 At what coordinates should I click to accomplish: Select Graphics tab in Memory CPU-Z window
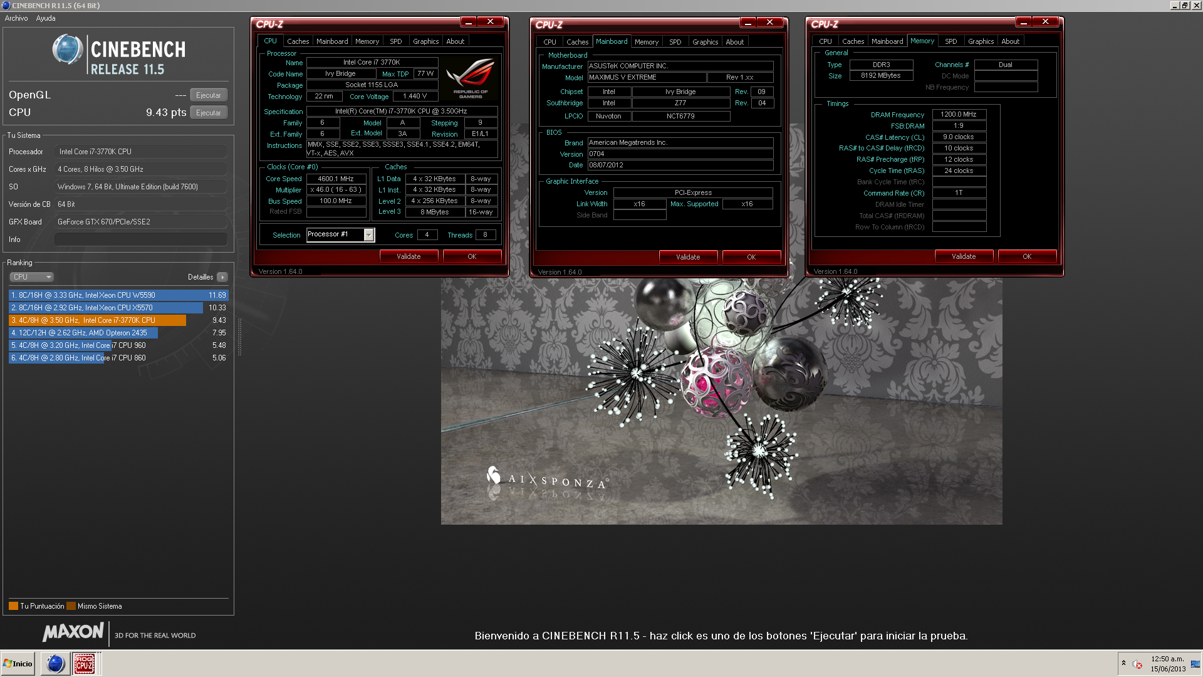pos(981,41)
